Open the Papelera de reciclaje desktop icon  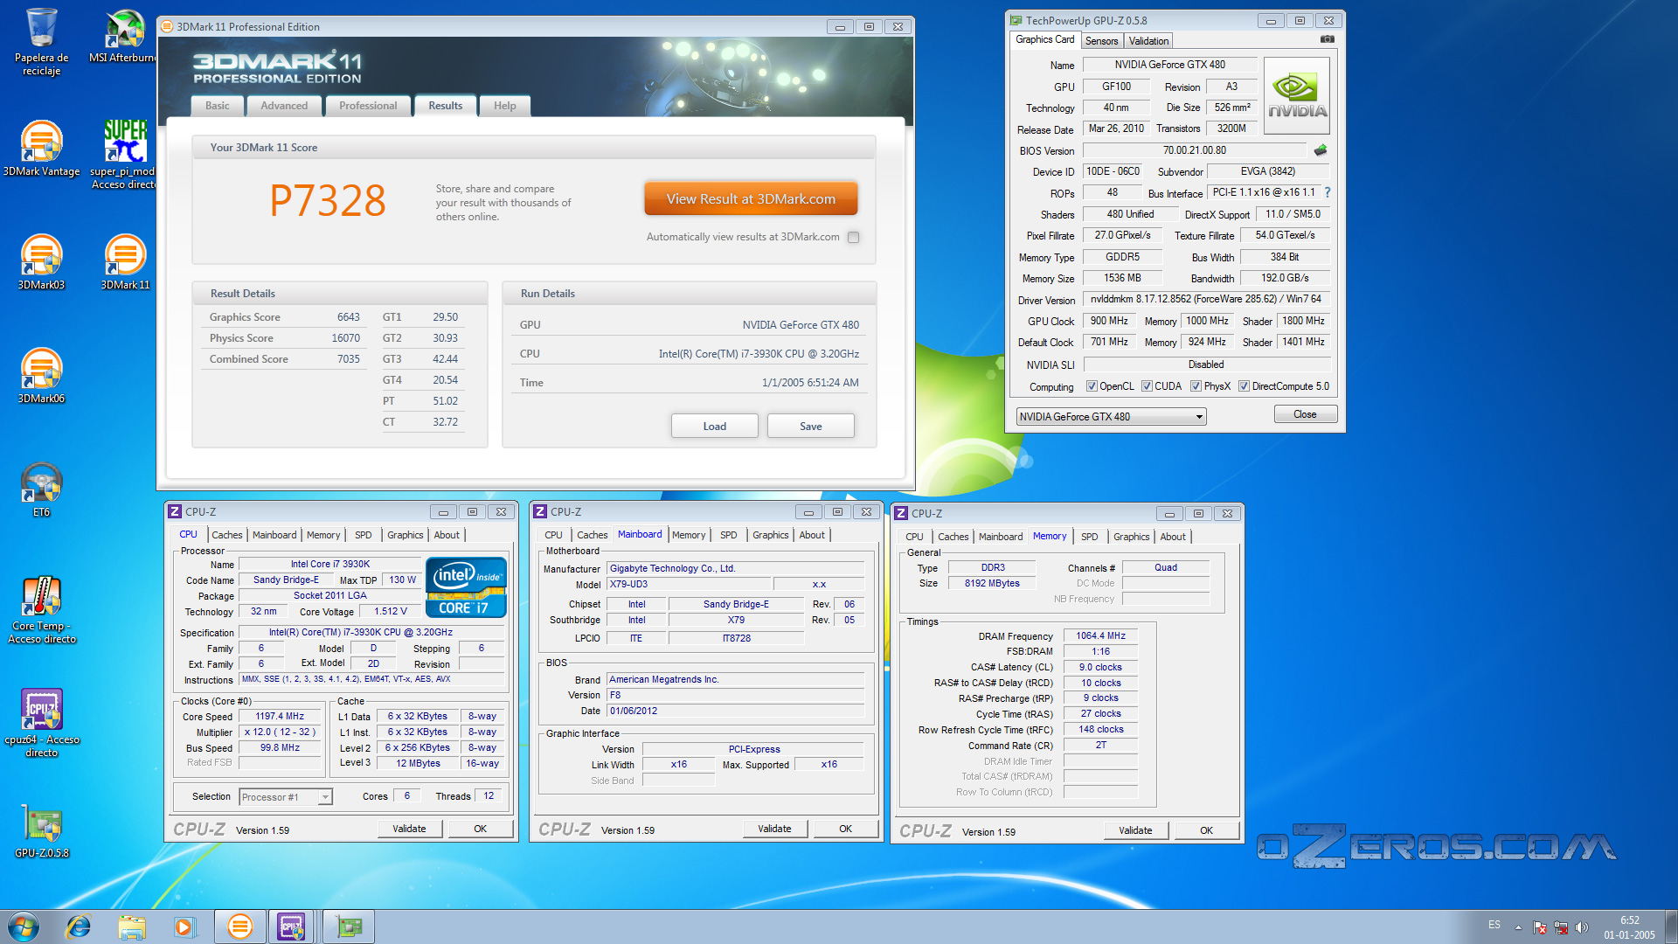pos(41,41)
